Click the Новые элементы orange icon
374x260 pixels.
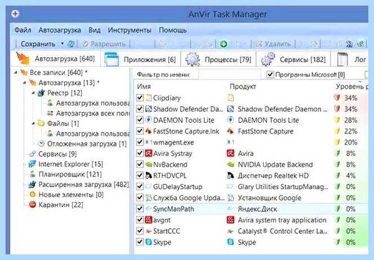32,195
